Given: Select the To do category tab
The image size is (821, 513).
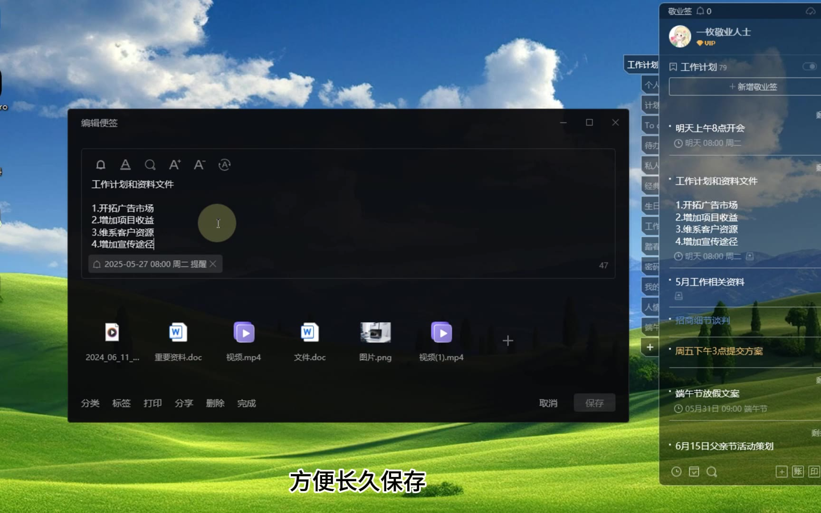Looking at the screenshot, I should pos(650,125).
